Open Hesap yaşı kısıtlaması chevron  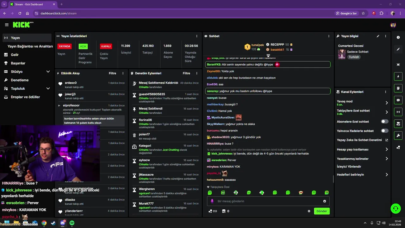coord(387,149)
